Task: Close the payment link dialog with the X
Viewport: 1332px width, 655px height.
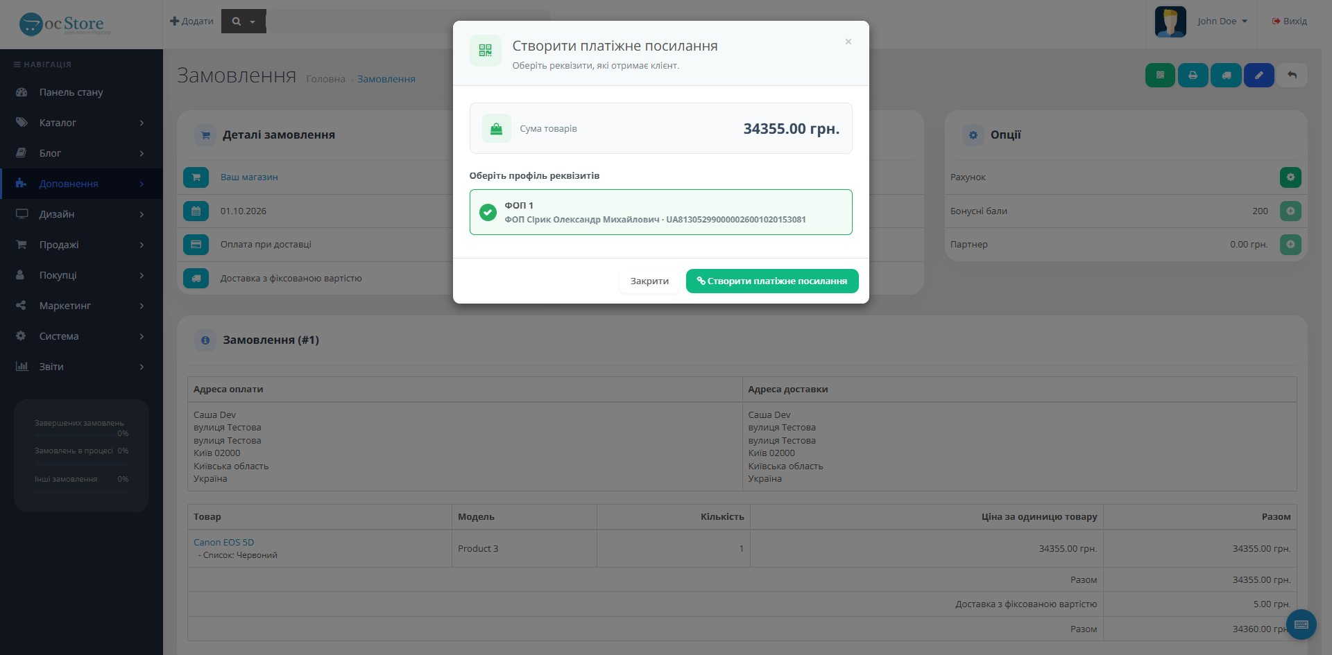Action: (848, 42)
